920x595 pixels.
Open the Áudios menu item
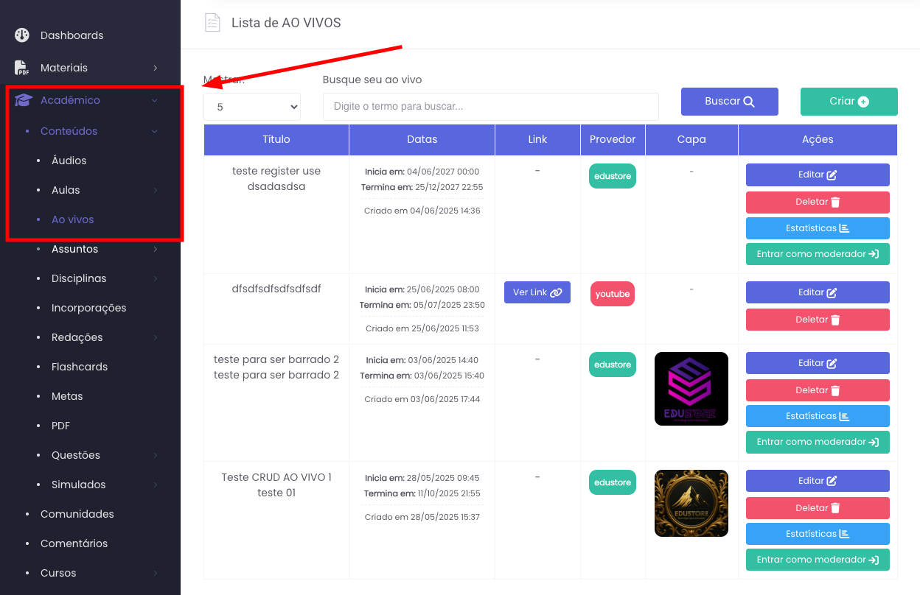[69, 161]
